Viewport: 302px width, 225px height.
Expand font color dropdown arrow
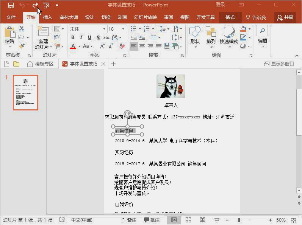pyautogui.click(x=79, y=46)
